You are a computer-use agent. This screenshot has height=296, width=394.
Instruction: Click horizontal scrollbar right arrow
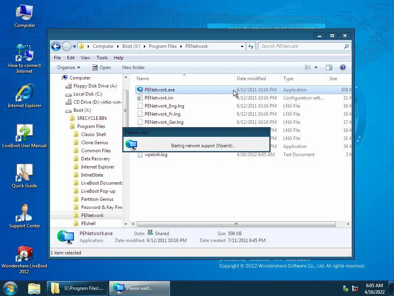coord(348,224)
